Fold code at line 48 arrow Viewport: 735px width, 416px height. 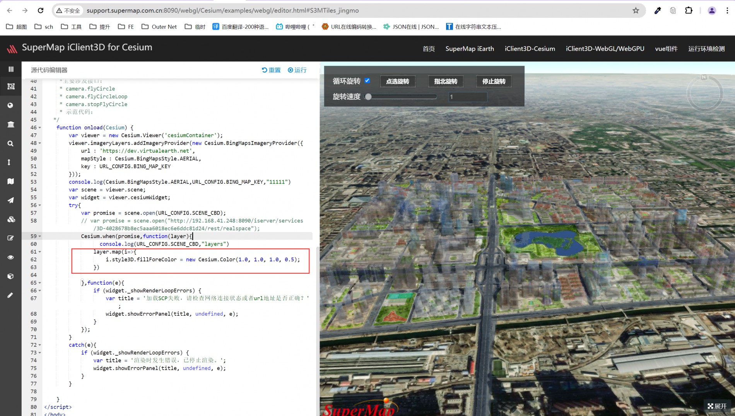tap(39, 143)
